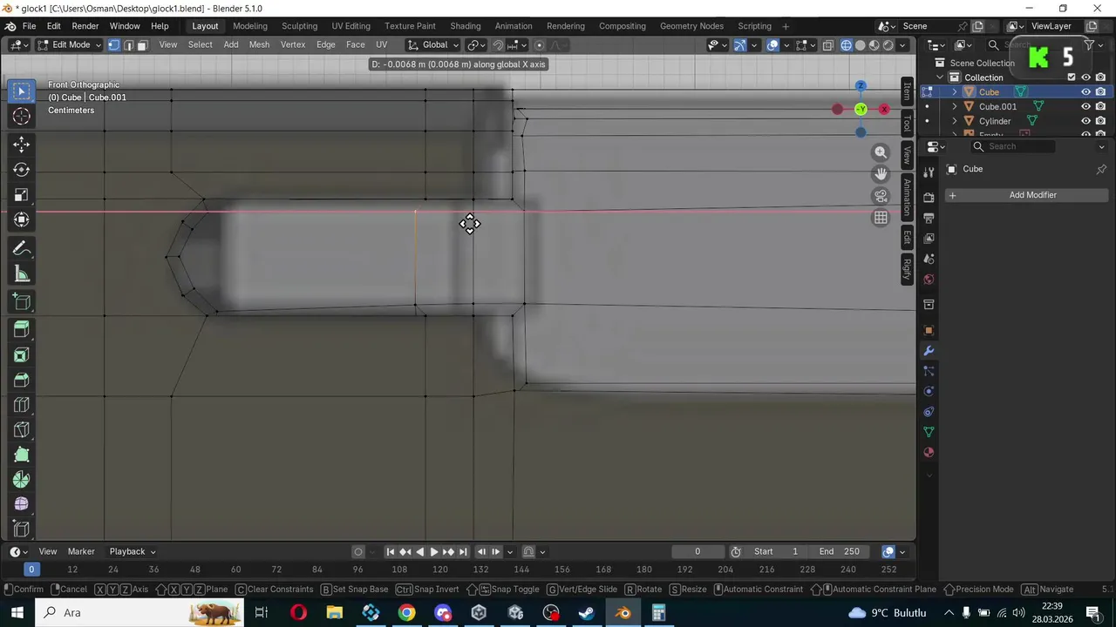Choose the Move tool

pos(22,145)
